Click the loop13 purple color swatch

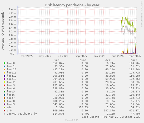(x=4, y=79)
